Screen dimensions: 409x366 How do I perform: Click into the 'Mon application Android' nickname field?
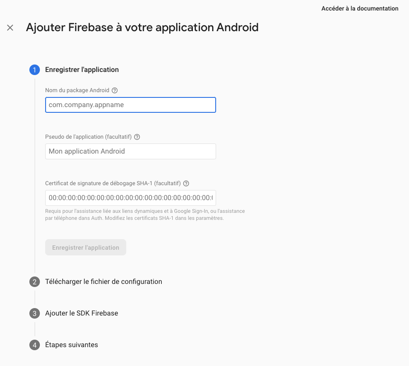(130, 151)
